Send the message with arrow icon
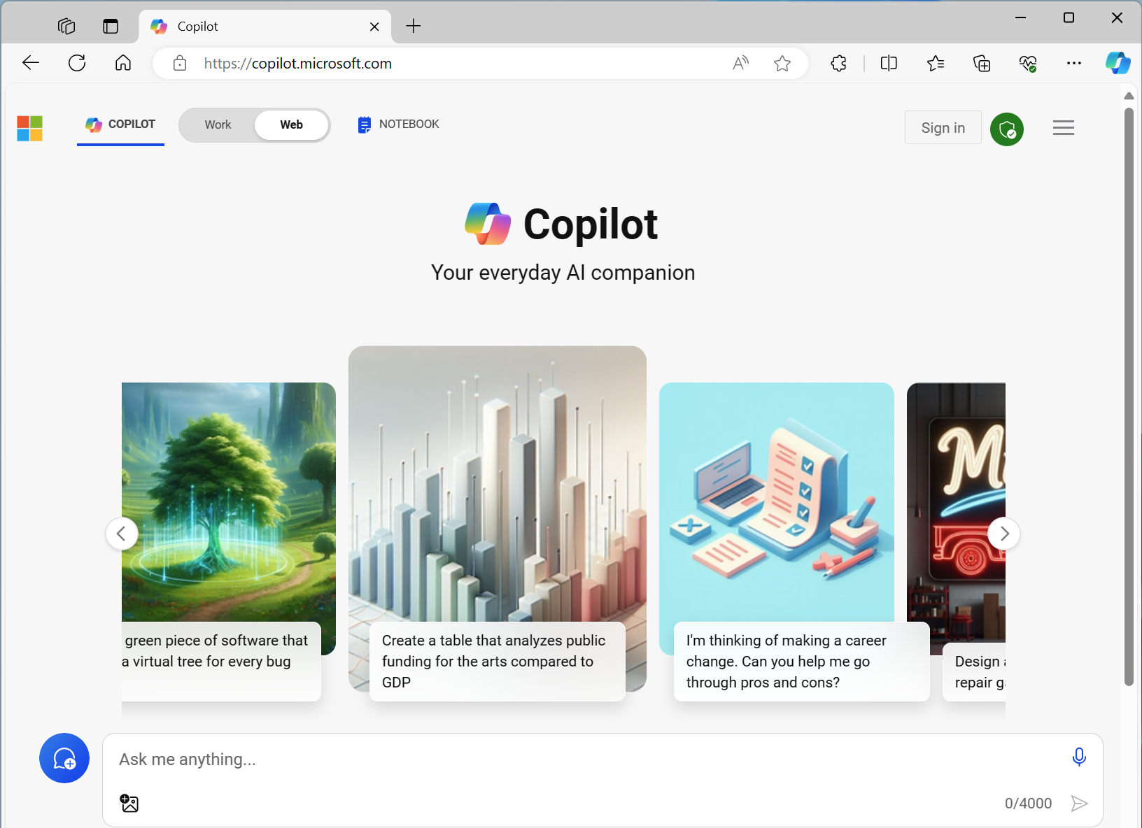This screenshot has width=1142, height=828. click(1080, 804)
